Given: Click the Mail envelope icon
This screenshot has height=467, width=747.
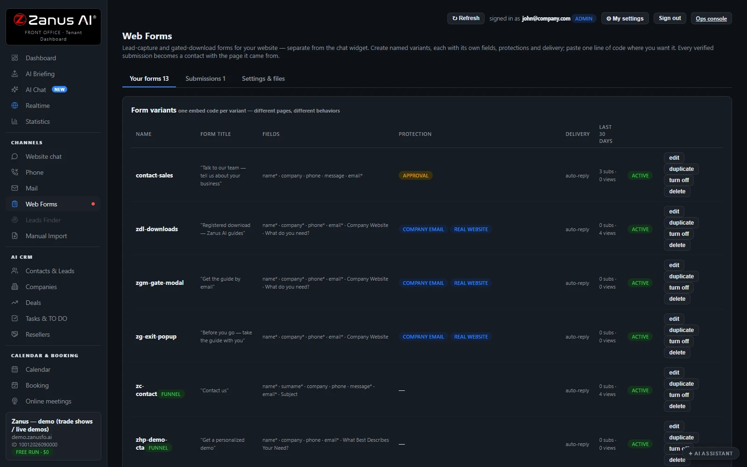Looking at the screenshot, I should 14,188.
